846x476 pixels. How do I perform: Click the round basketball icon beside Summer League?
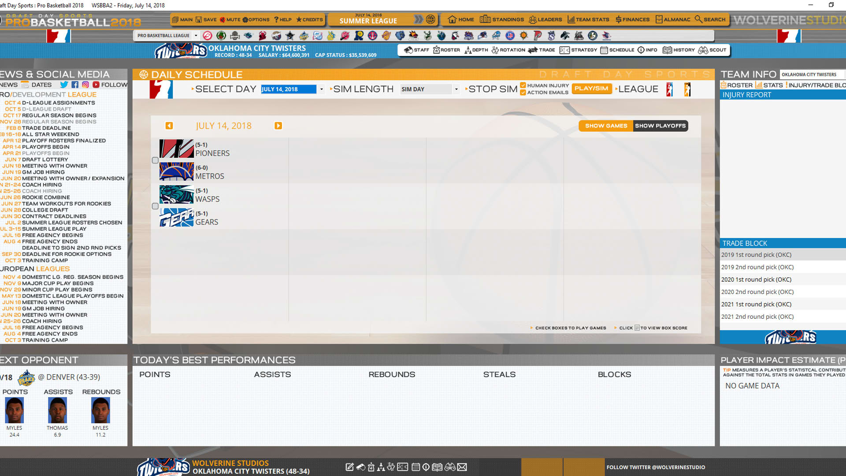point(430,19)
